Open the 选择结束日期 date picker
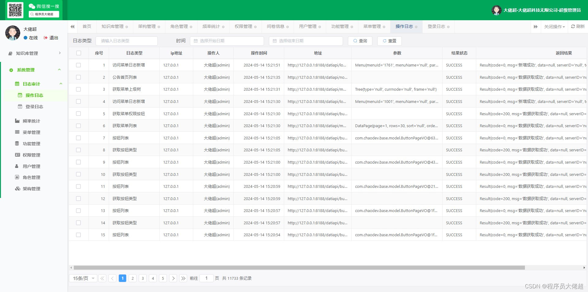Image resolution: width=588 pixels, height=292 pixels. pyautogui.click(x=306, y=41)
